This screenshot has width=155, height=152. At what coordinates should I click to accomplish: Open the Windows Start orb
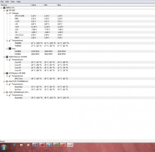pos(4,147)
